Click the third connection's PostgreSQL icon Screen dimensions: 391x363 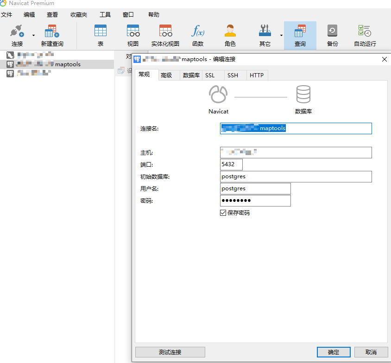tap(10, 74)
